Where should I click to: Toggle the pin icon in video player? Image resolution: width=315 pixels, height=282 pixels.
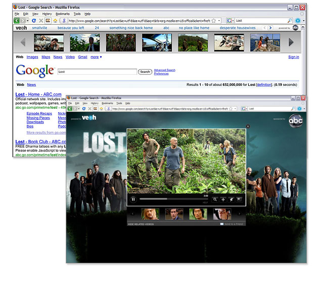pyautogui.click(x=231, y=200)
